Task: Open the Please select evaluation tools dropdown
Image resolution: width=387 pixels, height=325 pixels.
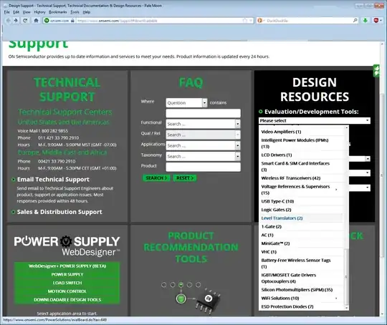Action: [315, 120]
